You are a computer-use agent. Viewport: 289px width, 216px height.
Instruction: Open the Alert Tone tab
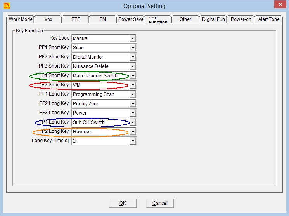click(269, 19)
